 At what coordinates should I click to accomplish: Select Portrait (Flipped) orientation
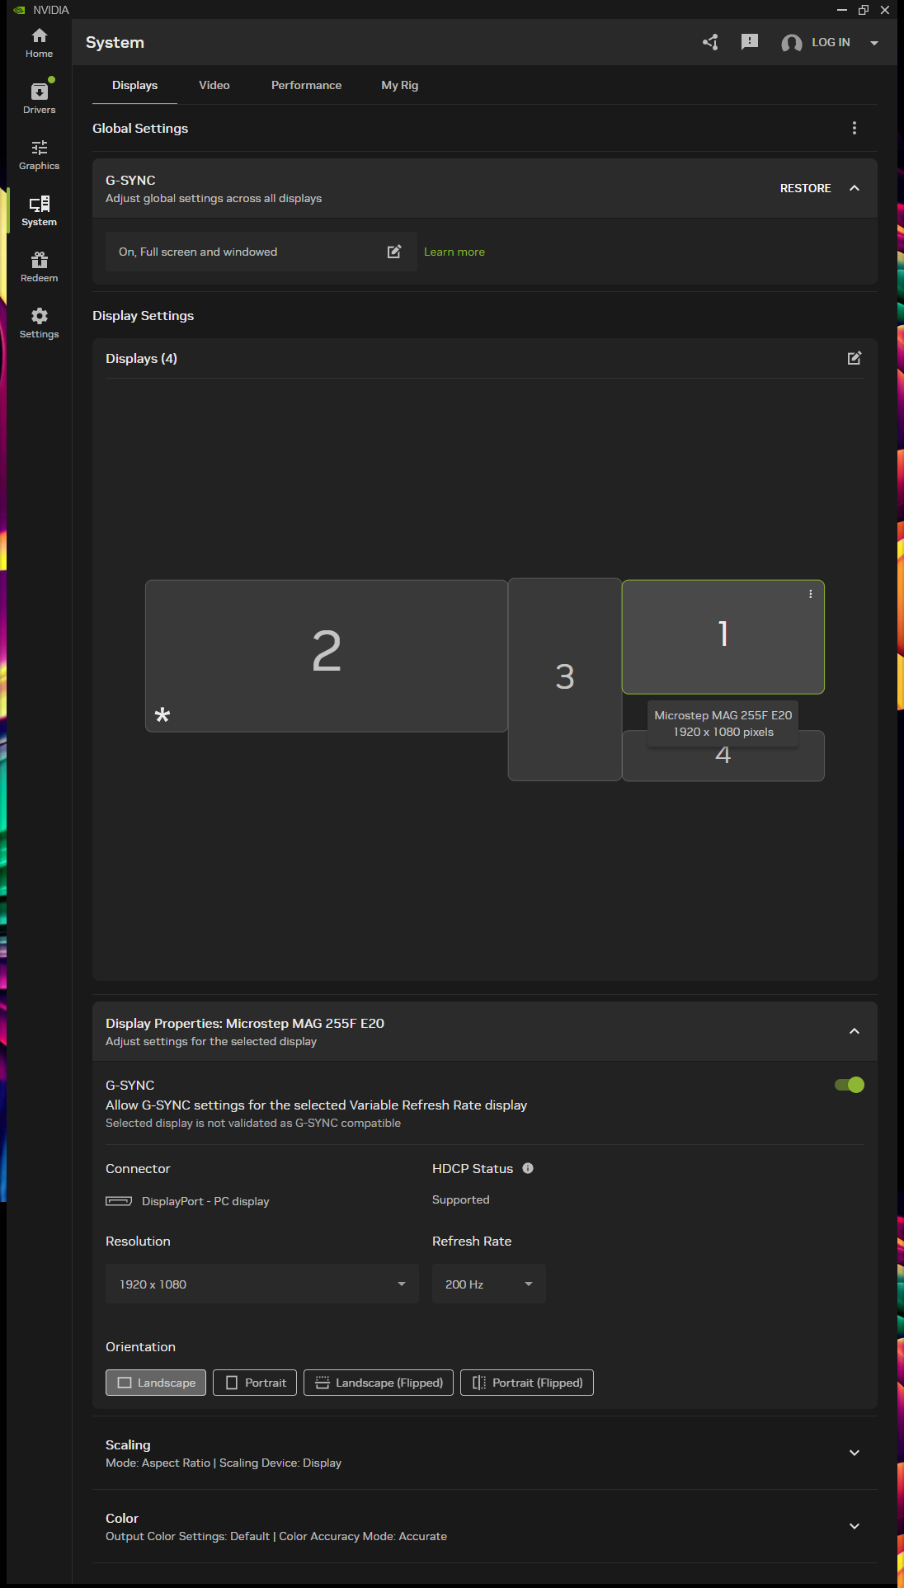point(527,1383)
